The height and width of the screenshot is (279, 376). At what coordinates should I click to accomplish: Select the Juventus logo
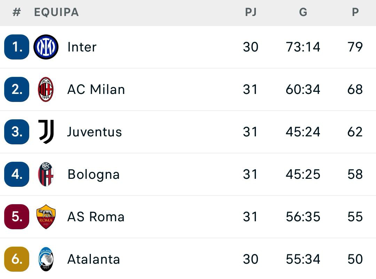pos(46,131)
